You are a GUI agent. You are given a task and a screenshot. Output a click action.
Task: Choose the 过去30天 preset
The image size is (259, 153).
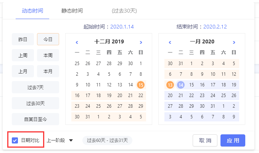[x=35, y=103]
